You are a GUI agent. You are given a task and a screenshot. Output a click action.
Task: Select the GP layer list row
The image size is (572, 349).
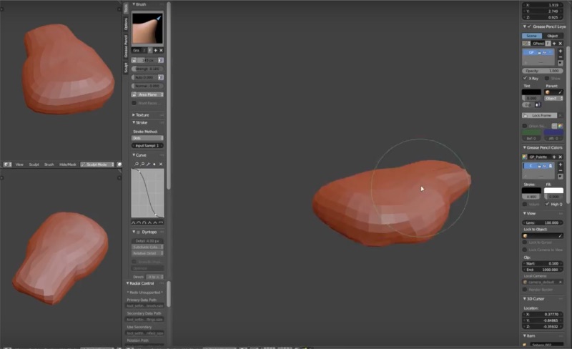(x=538, y=53)
